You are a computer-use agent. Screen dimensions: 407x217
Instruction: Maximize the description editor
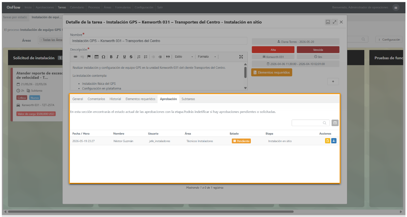pyautogui.click(x=241, y=57)
